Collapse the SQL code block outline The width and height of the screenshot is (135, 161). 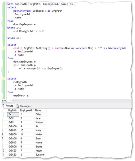[x=6, y=4]
